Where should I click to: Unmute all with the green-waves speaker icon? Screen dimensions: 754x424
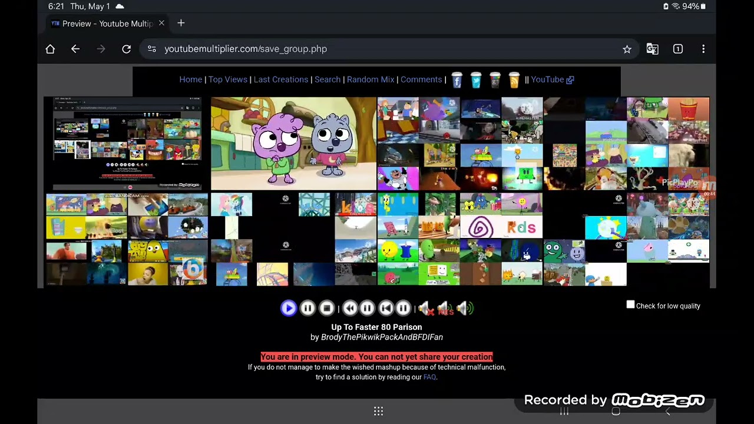pos(465,308)
